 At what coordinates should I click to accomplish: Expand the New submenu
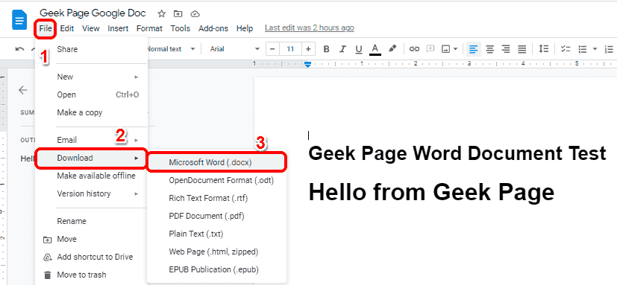[x=91, y=77]
